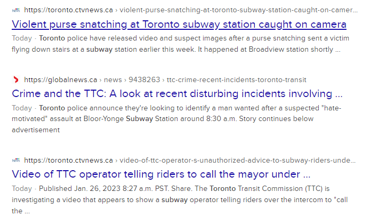Click the toronto.ctvnews.ca URL above purse snatching headline
The width and height of the screenshot is (387, 216).
[68, 10]
